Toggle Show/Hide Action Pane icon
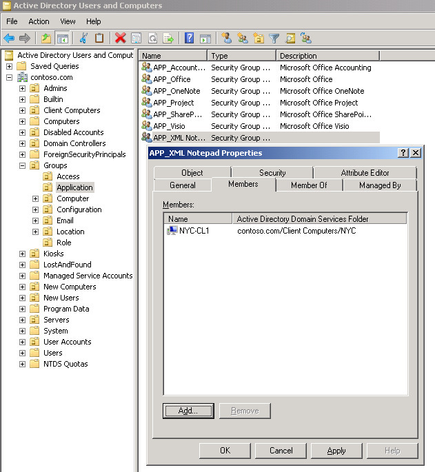Screen dimensions: 435x472 [x=205, y=38]
